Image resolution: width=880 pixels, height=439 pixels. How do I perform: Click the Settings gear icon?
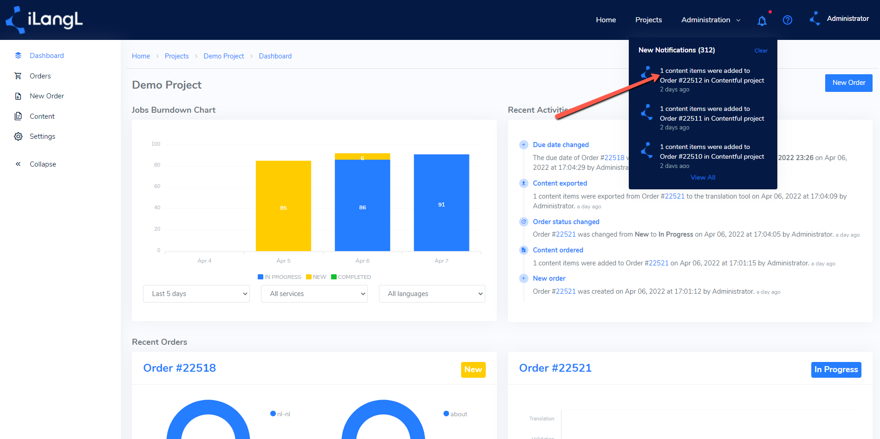[18, 136]
